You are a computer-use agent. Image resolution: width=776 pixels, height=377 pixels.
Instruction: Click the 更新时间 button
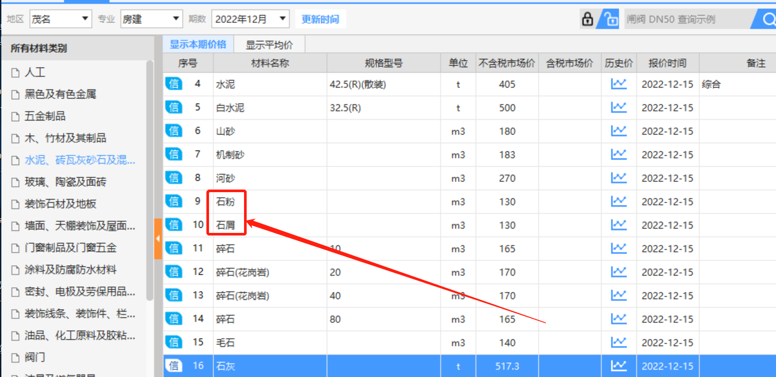pos(320,19)
